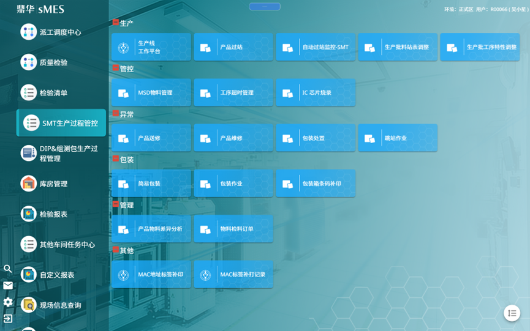530x331 pixels.
Task: Open the mail envelope icon
Action: click(8, 285)
